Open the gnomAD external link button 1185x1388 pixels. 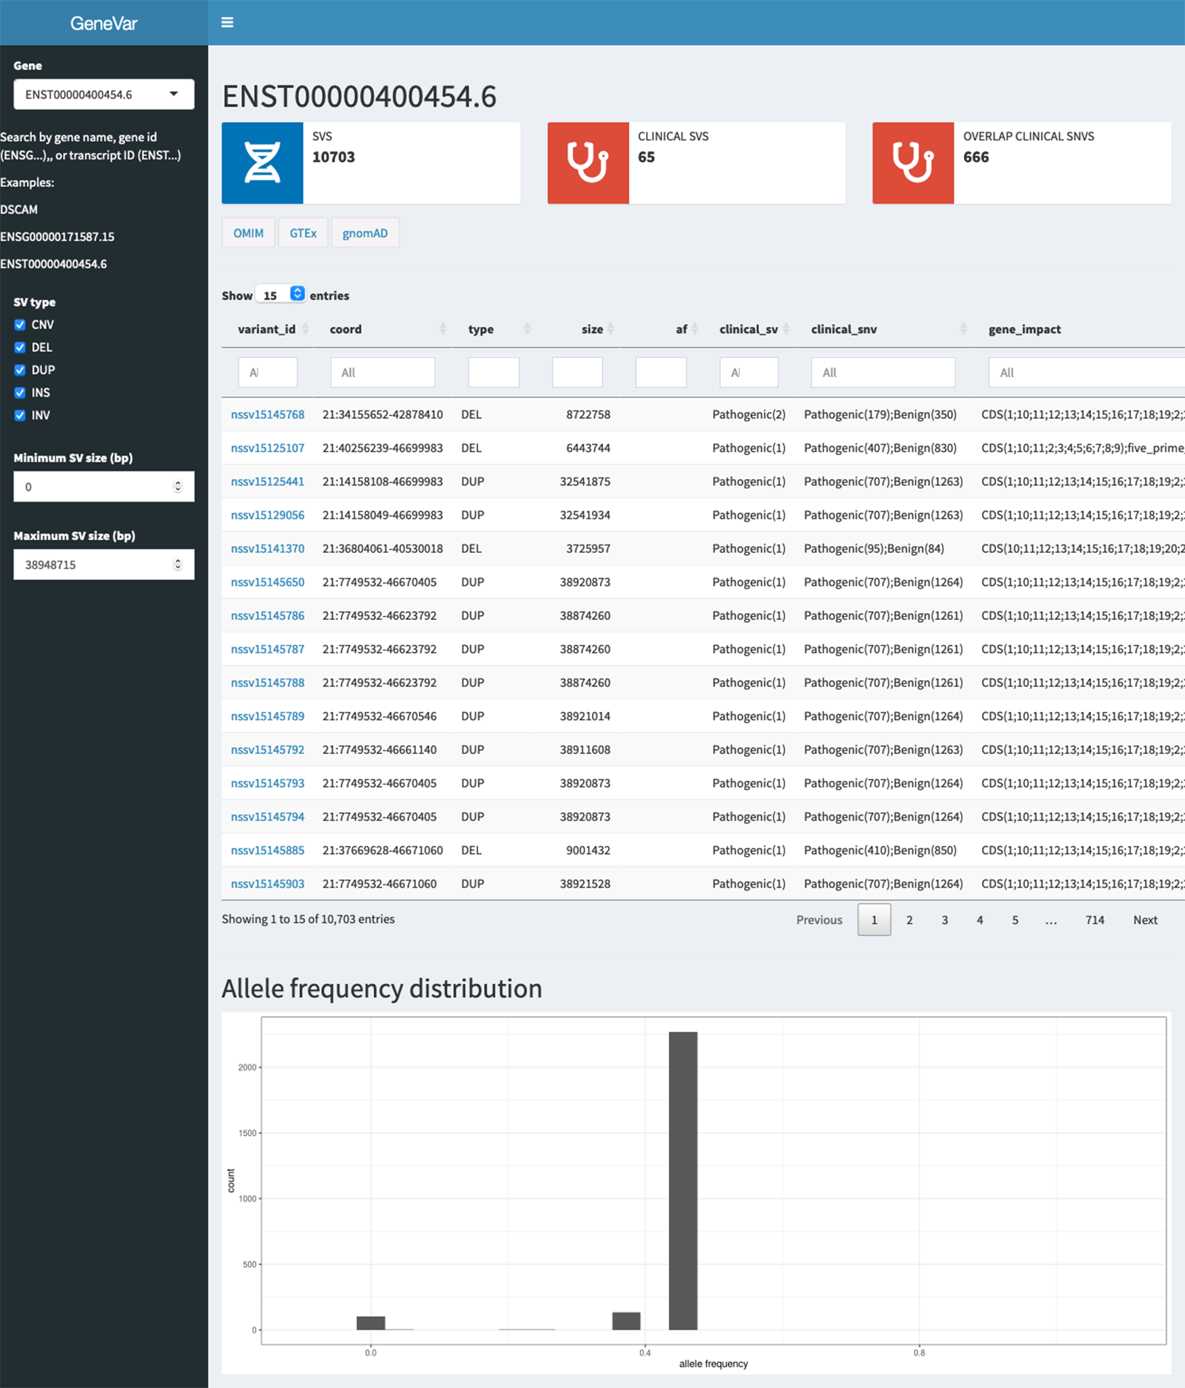365,233
